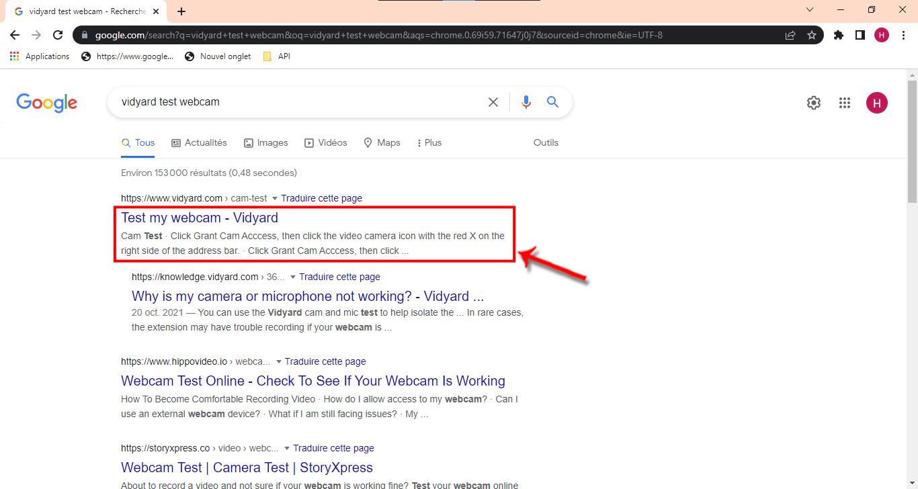Click the https://storyxpress.co URL text
Image resolution: width=918 pixels, height=489 pixels.
[x=165, y=448]
